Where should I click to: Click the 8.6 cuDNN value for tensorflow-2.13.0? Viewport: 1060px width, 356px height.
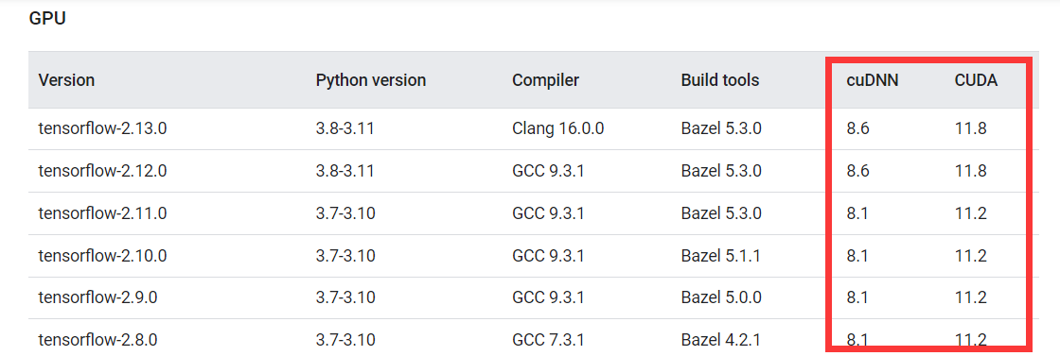(x=857, y=128)
